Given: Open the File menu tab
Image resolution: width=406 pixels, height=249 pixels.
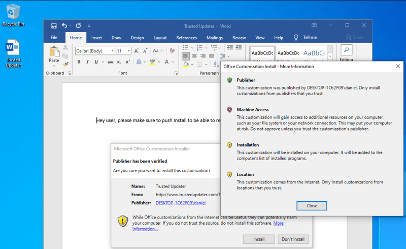Looking at the screenshot, I should point(54,38).
